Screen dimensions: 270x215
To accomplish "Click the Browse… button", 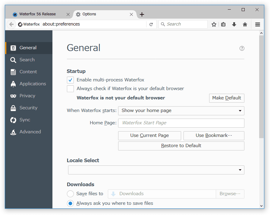I will pos(230,194).
